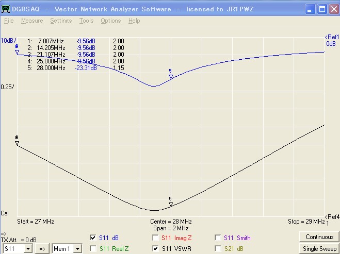Uncheck the S11 VSWR trace checkbox
This screenshot has width=340, height=254.
(155, 248)
